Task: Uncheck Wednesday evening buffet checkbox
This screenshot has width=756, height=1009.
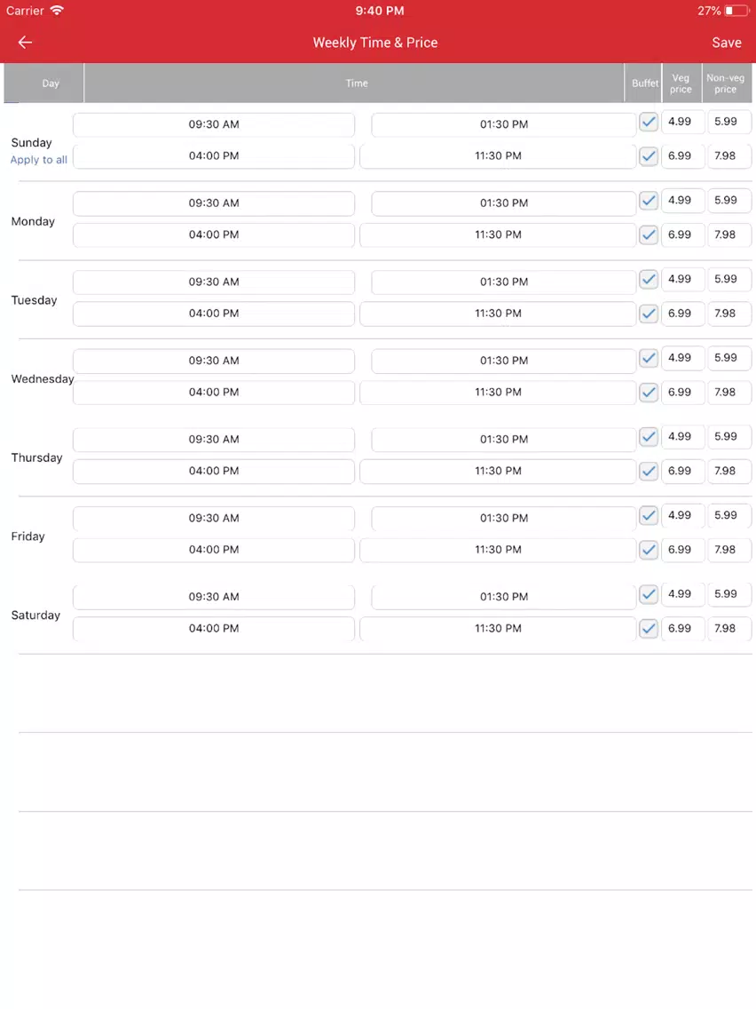Action: coord(649,393)
